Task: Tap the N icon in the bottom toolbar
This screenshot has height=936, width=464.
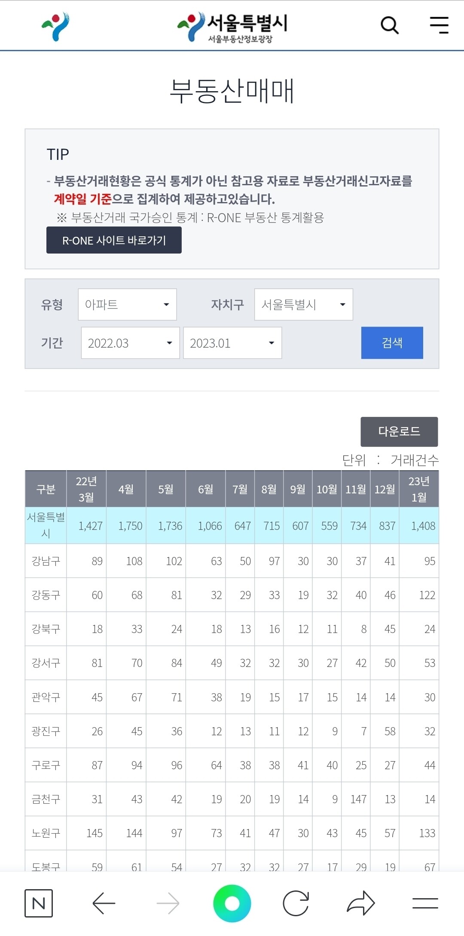Action: coord(39,903)
